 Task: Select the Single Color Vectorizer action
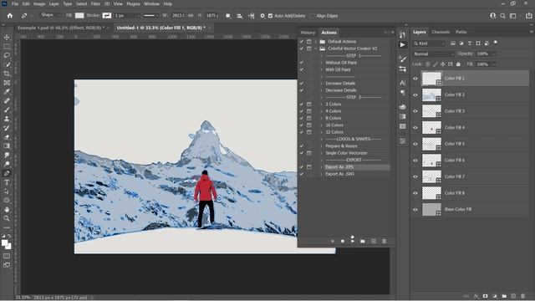click(x=346, y=153)
